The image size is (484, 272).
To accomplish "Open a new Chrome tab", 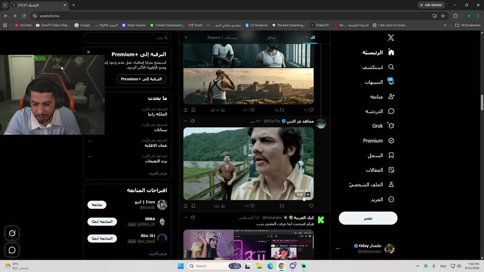I will (x=73, y=5).
